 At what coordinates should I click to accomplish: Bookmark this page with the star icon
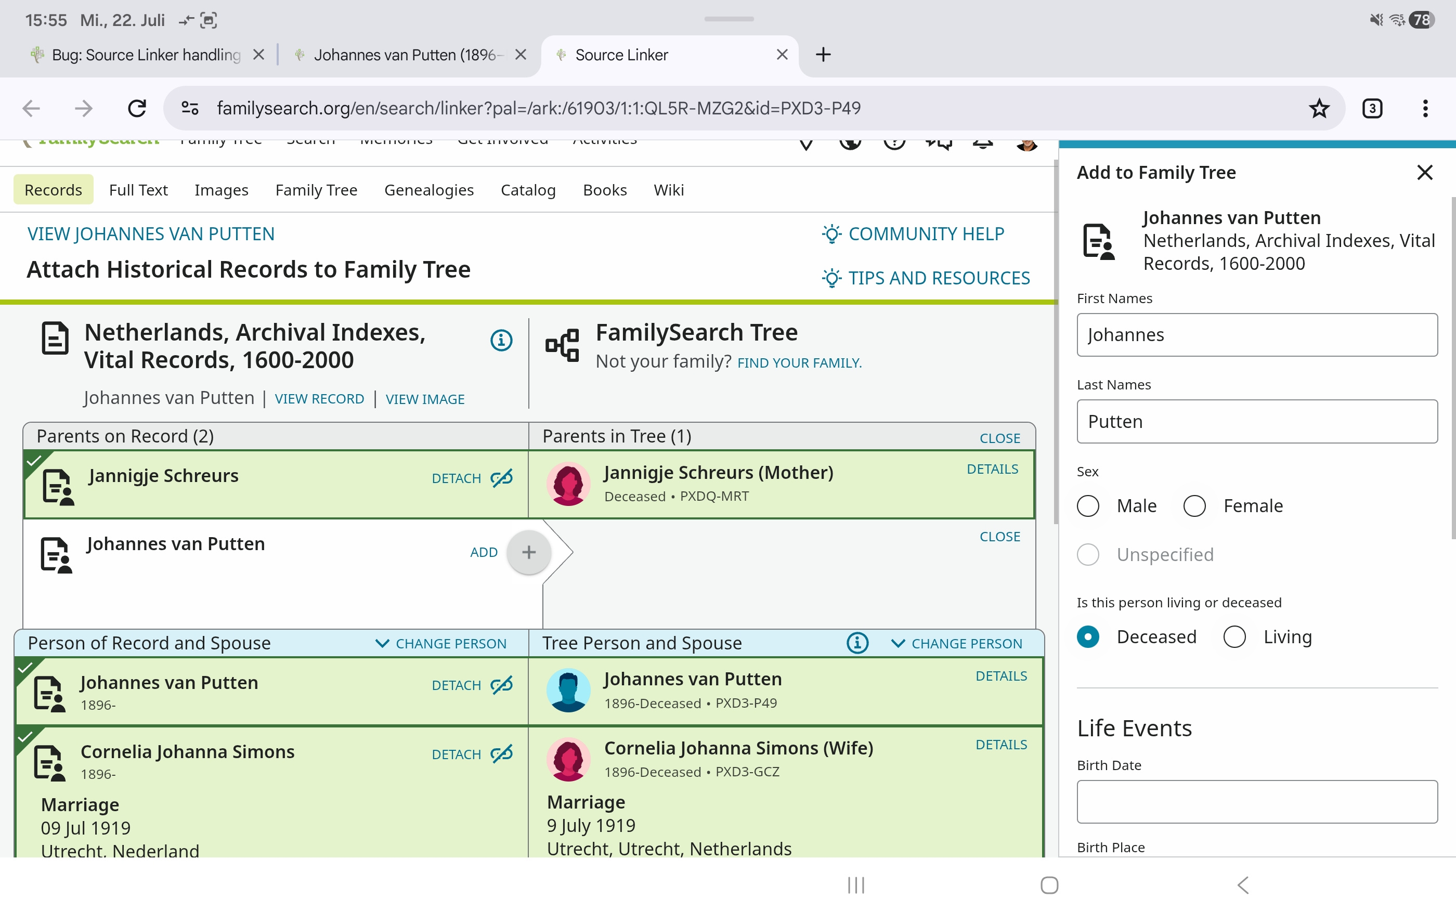point(1319,109)
